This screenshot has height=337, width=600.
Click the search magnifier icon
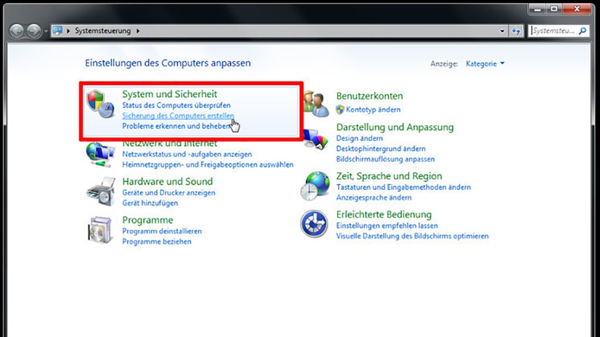(x=582, y=31)
